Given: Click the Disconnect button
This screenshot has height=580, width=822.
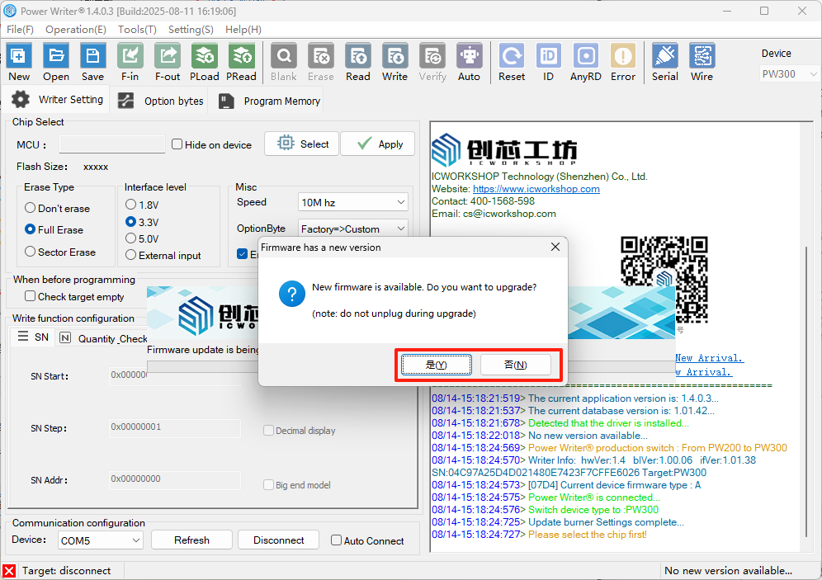Looking at the screenshot, I should [x=278, y=540].
